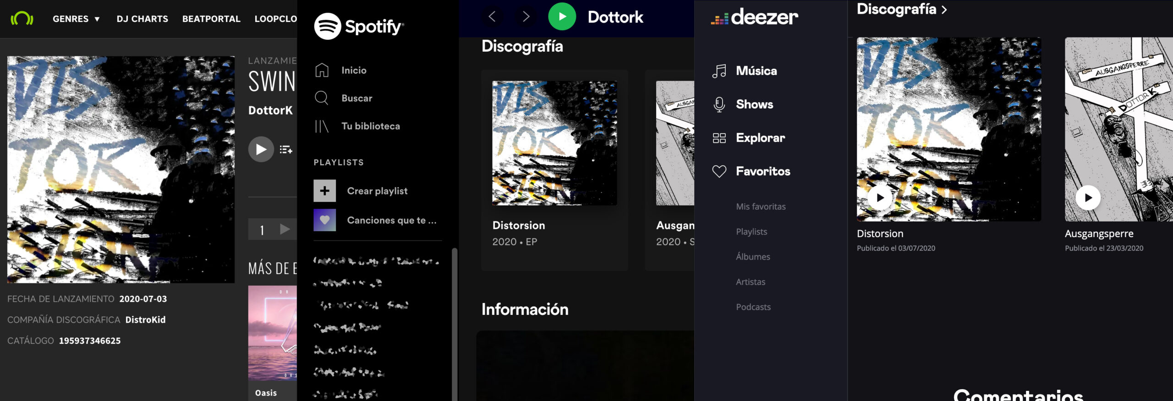Add release to queue icon in Beatport

tap(286, 150)
